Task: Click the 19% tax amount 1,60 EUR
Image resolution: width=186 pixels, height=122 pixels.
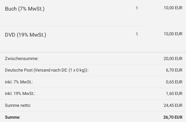Action: point(174,93)
